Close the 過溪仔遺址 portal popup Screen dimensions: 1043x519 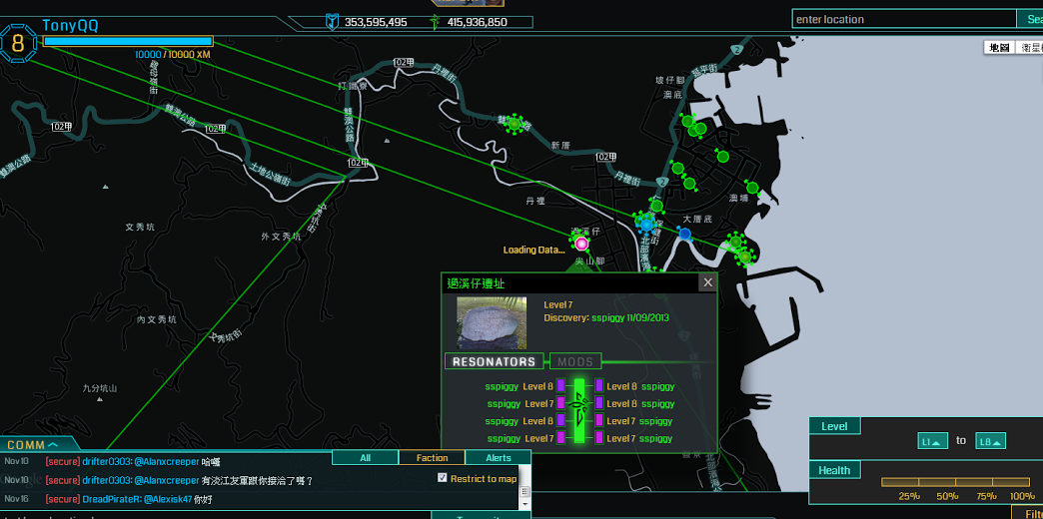707,282
